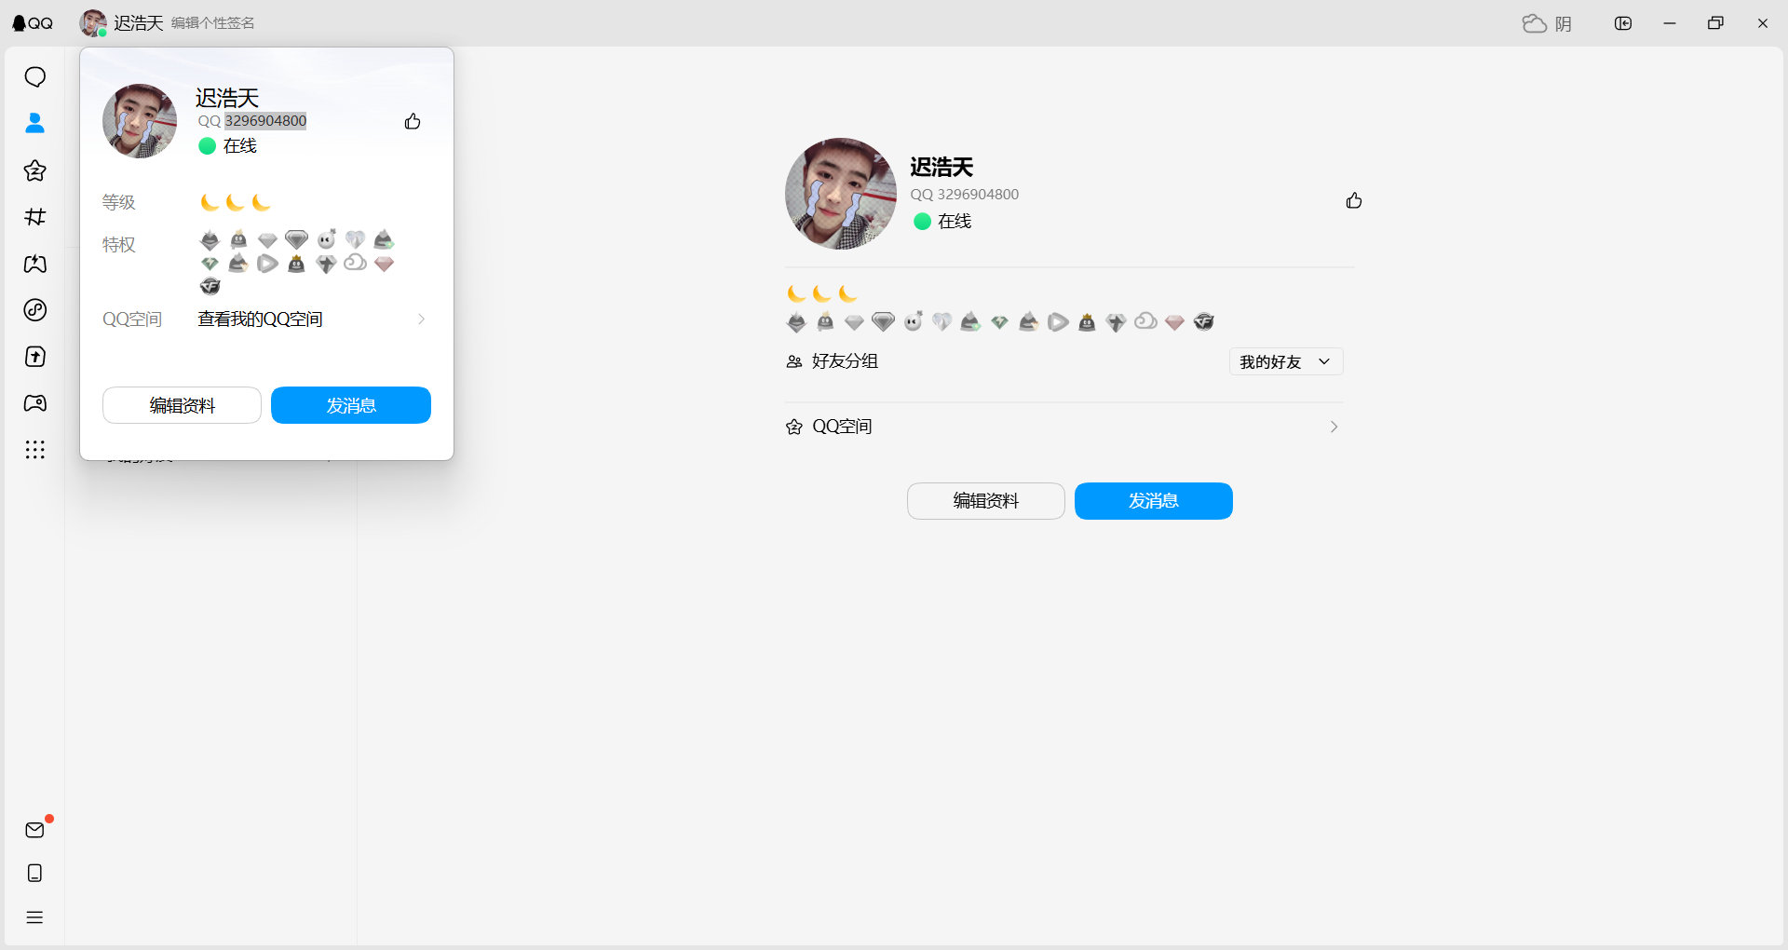Click the panel toggle icon beside the minimize button
Viewport: 1788px width, 950px height.
click(x=1623, y=23)
